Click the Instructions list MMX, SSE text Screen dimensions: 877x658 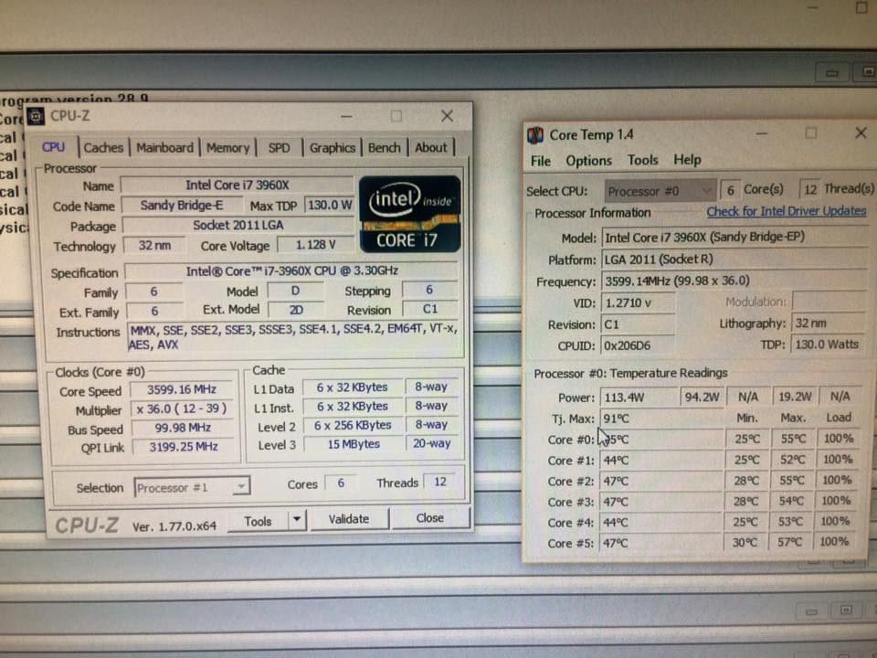coord(293,337)
